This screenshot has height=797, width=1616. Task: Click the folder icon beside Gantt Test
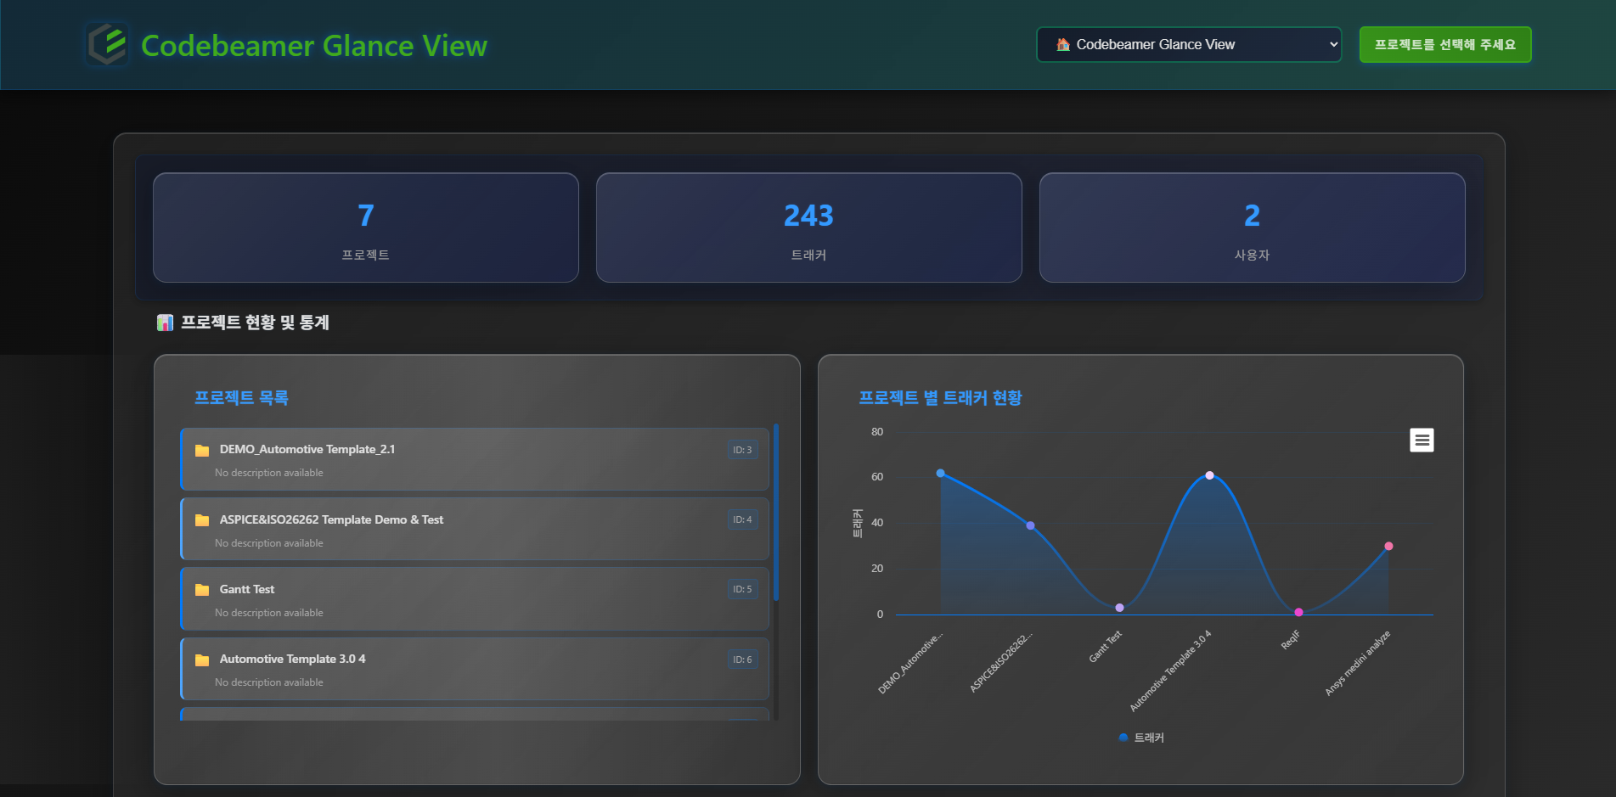pyautogui.click(x=202, y=588)
